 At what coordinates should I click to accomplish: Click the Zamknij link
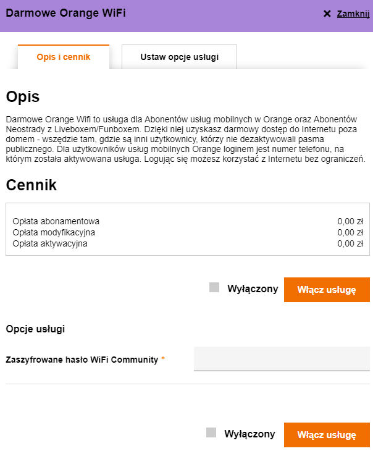[353, 14]
